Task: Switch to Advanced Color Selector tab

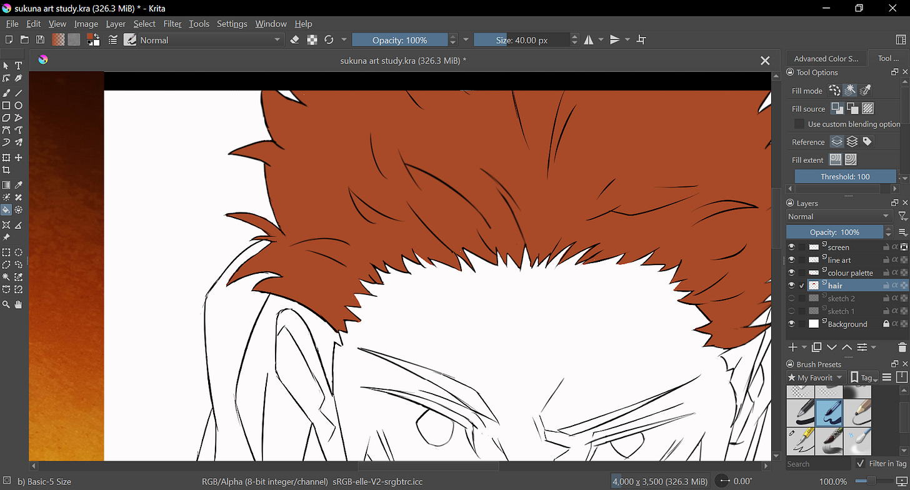Action: (826, 58)
